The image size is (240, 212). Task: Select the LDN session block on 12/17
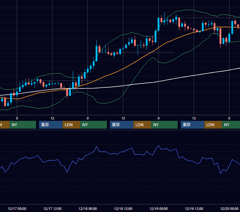click(72, 125)
